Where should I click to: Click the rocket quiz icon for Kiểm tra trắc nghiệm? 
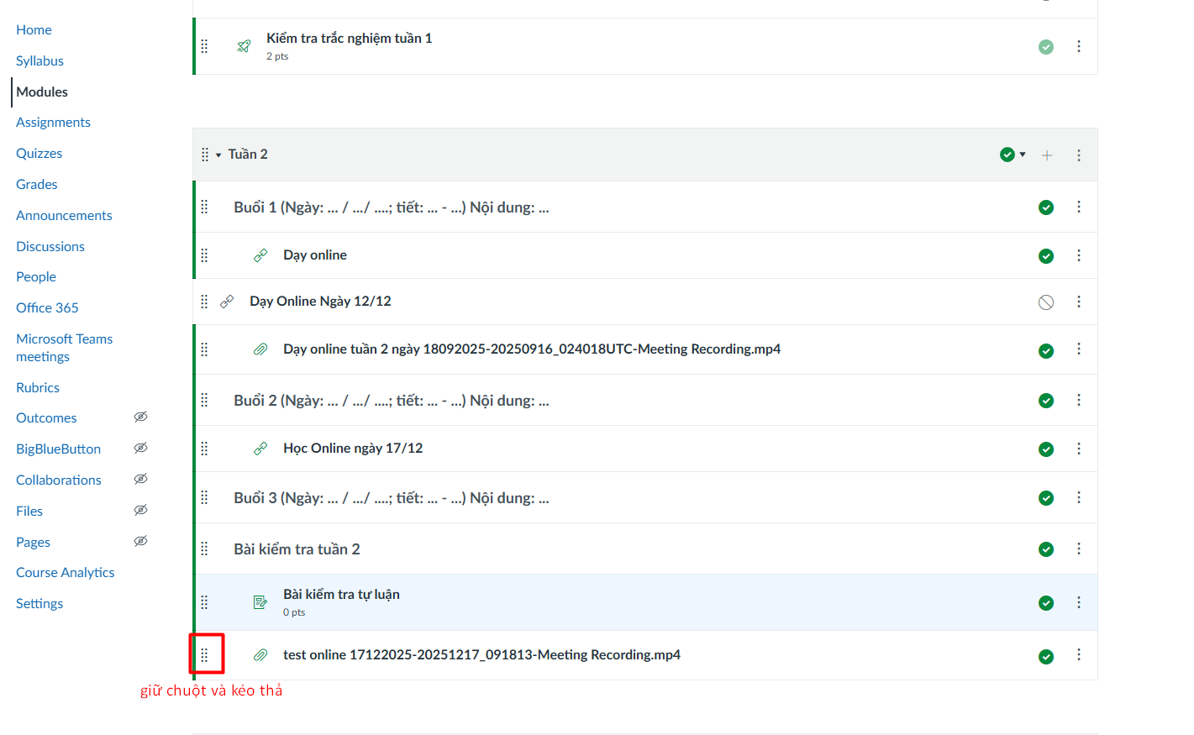click(x=244, y=46)
